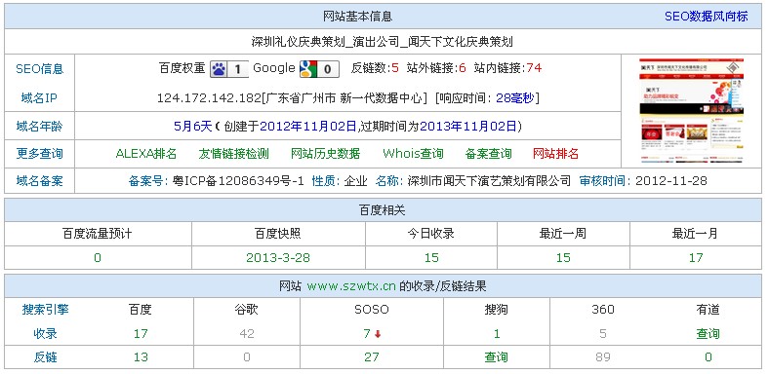Click 360 反链 count 89
The image size is (769, 374).
pos(603,357)
